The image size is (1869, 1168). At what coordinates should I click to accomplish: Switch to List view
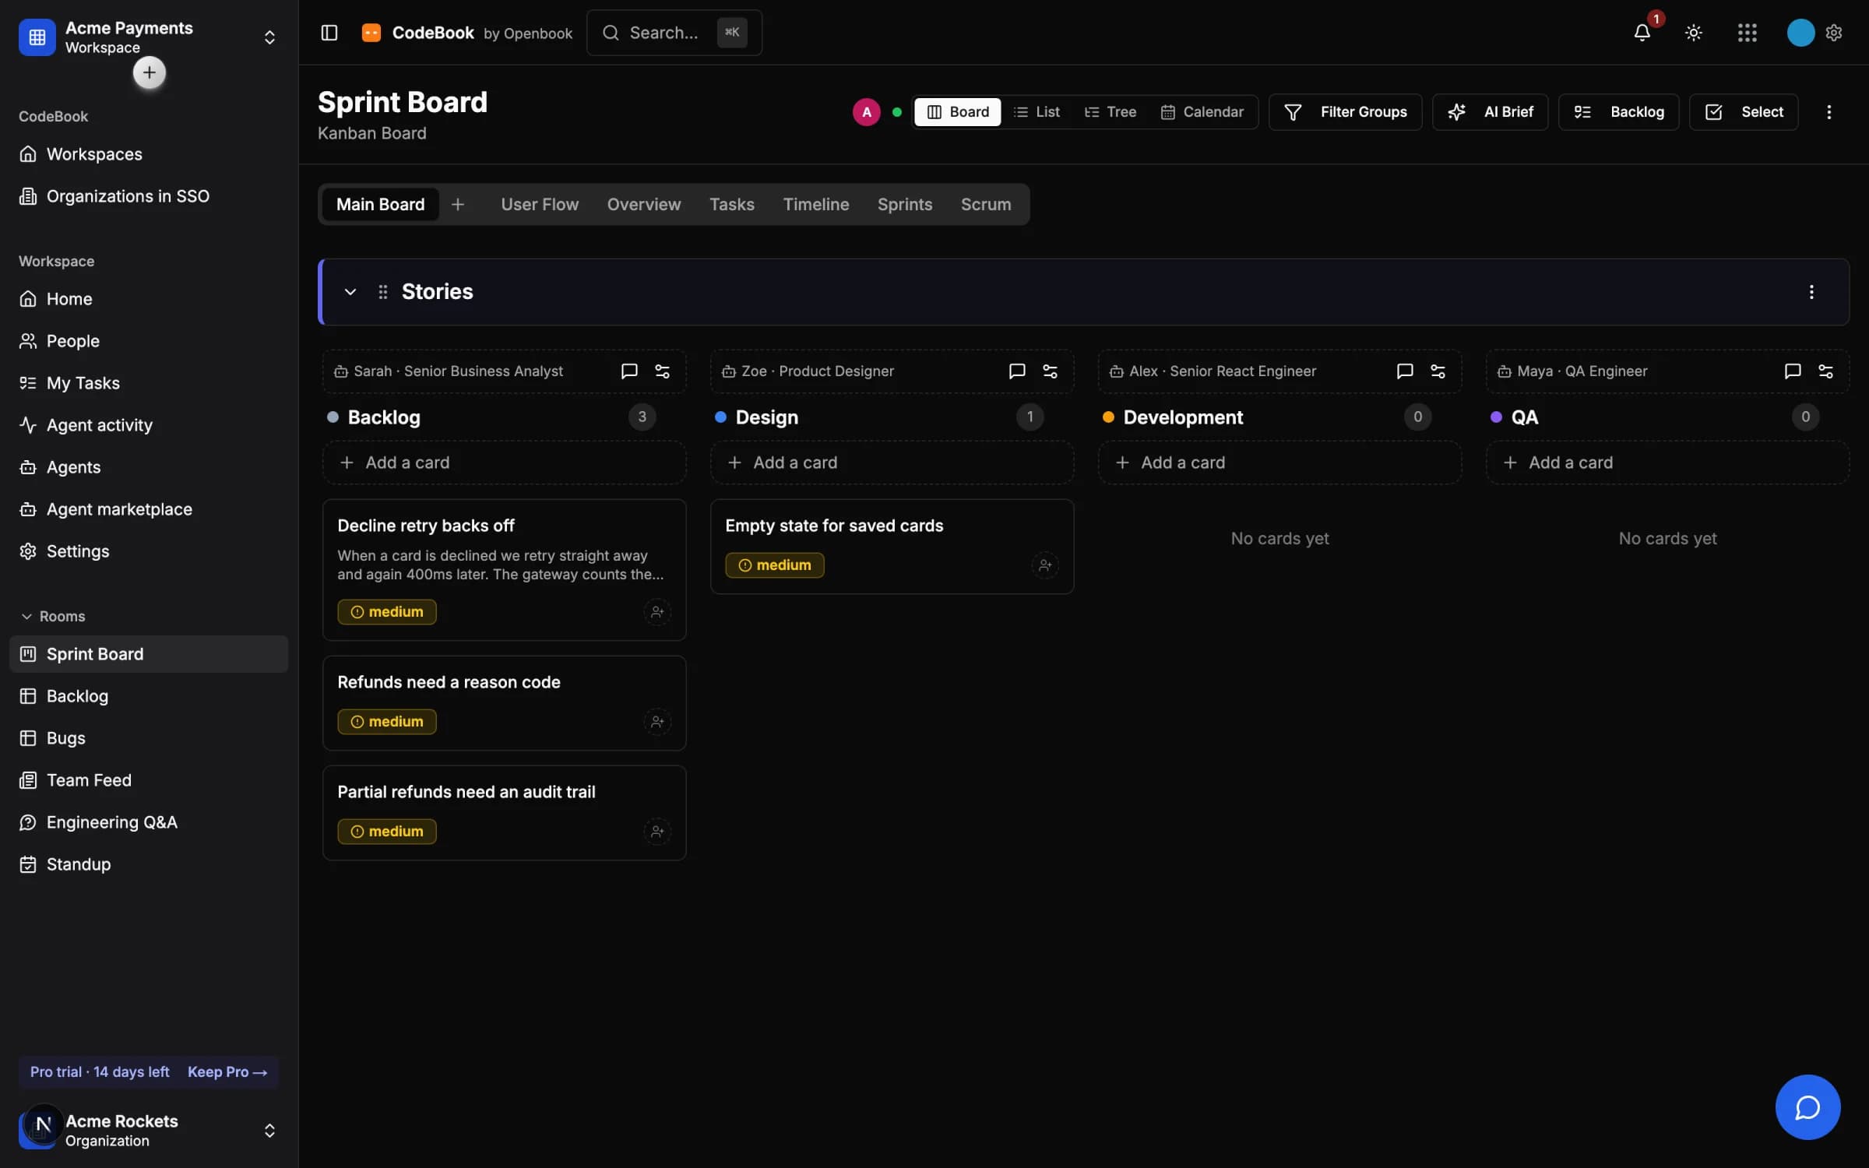(1037, 112)
